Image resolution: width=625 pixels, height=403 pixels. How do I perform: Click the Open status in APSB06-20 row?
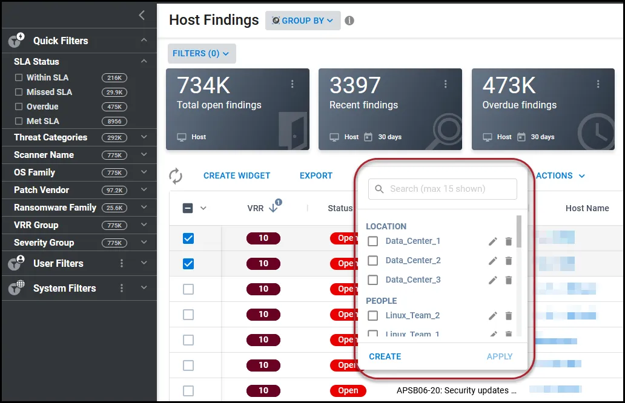point(348,391)
